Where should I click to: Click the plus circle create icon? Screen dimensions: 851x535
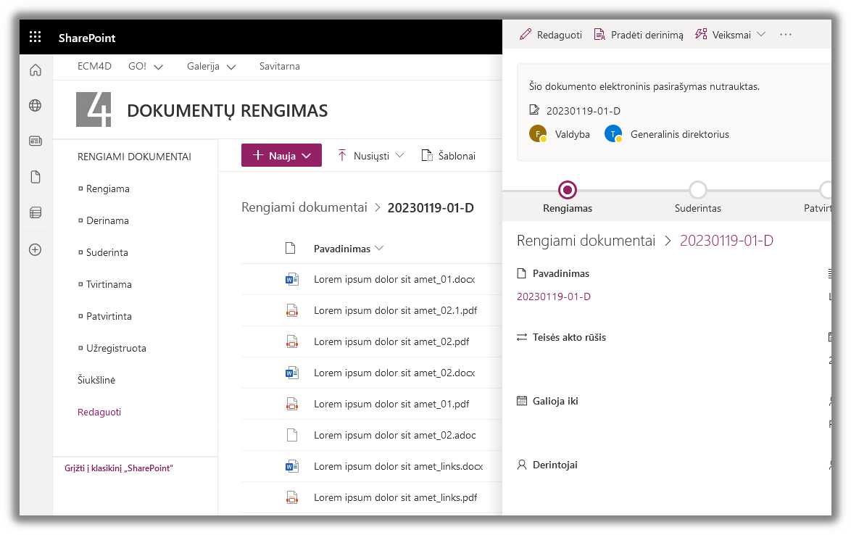coord(36,249)
